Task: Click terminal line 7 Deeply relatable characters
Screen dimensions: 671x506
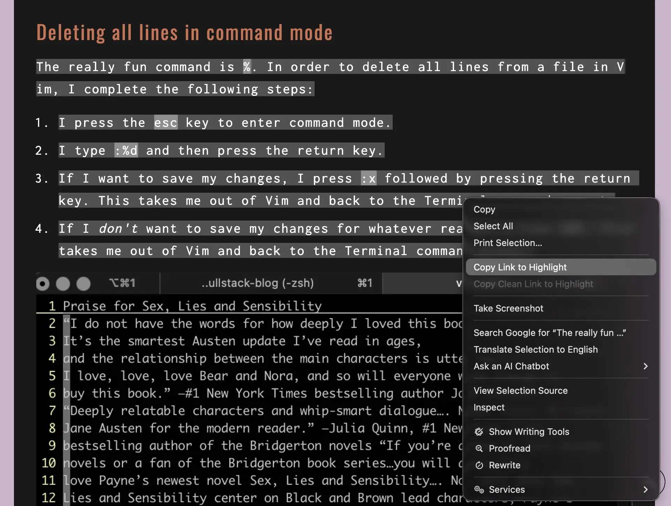Action: tap(263, 411)
